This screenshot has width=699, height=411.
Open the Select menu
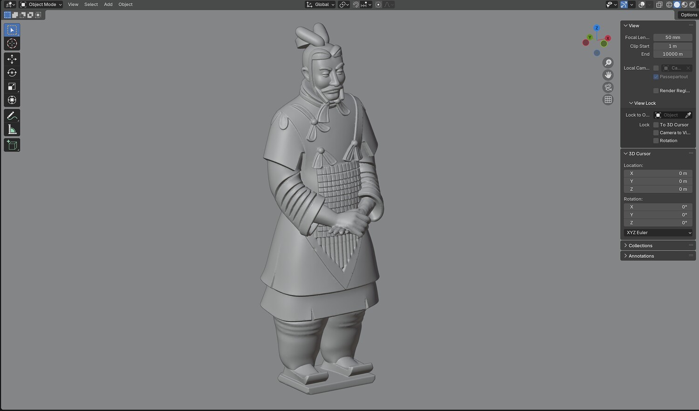(91, 5)
